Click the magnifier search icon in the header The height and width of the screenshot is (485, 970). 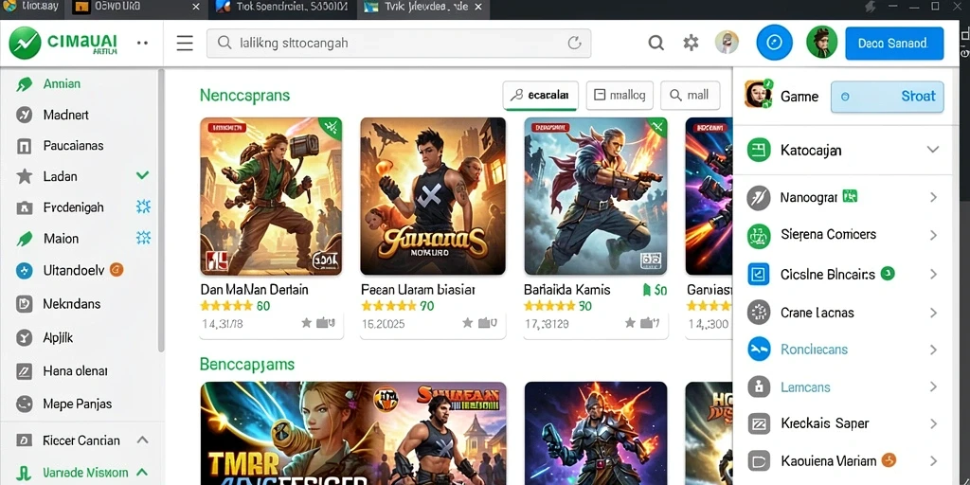coord(656,43)
